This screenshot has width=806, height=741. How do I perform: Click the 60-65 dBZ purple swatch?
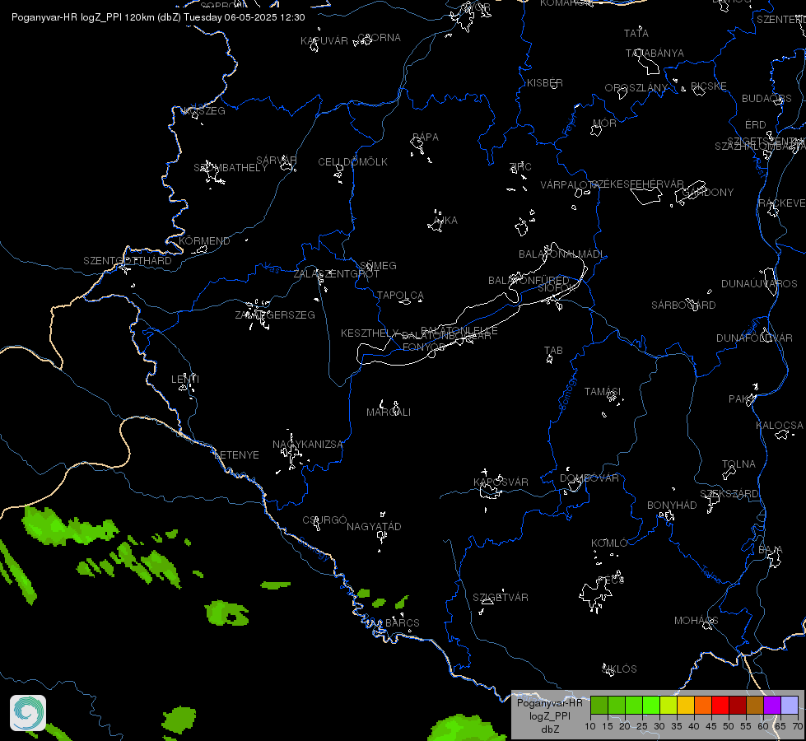click(772, 705)
